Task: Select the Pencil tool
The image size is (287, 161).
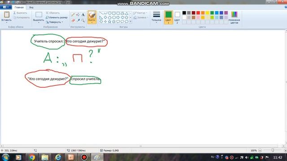Action: [x=73, y=15]
